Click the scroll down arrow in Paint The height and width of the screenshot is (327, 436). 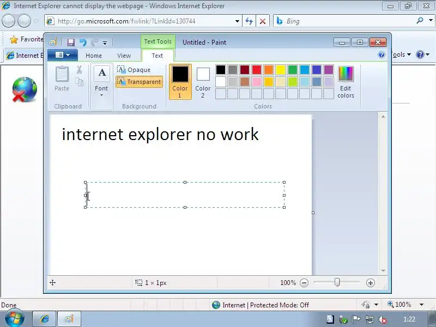pyautogui.click(x=383, y=270)
